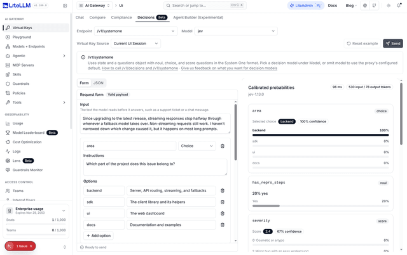Expand the Tools sidebar section
This screenshot has height=255, width=407.
[64, 102]
